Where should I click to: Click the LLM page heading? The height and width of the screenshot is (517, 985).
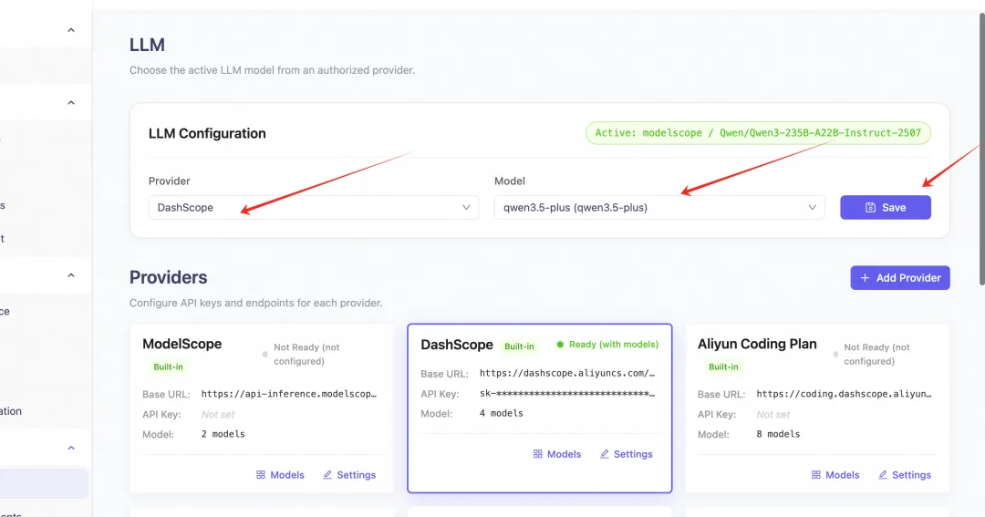click(147, 46)
